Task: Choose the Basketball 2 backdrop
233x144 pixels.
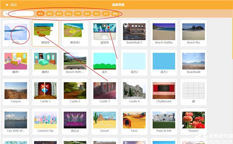Action: point(134,33)
